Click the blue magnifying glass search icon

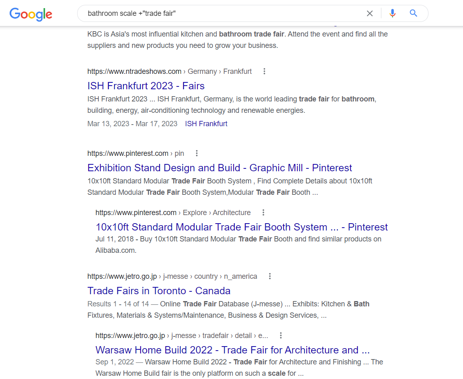(413, 13)
